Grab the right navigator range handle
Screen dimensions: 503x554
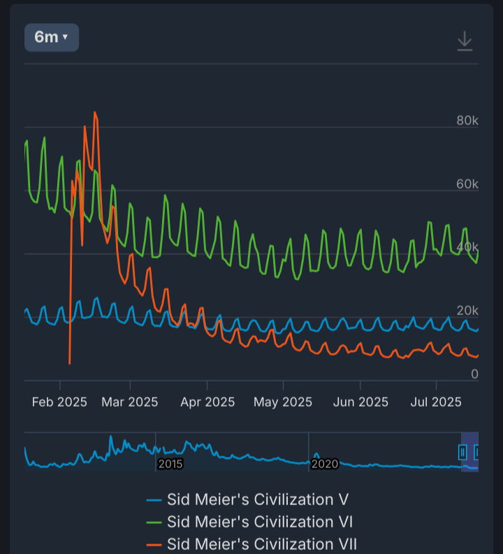tap(476, 452)
